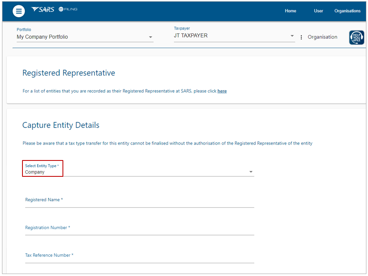Focus the Registered Name field
The image size is (368, 276).
(140, 201)
